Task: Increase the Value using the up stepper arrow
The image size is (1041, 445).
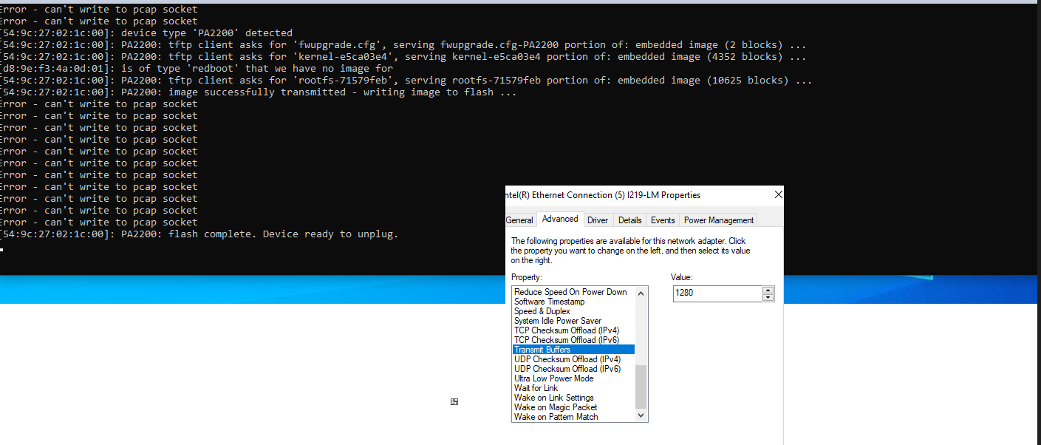Action: pos(768,290)
